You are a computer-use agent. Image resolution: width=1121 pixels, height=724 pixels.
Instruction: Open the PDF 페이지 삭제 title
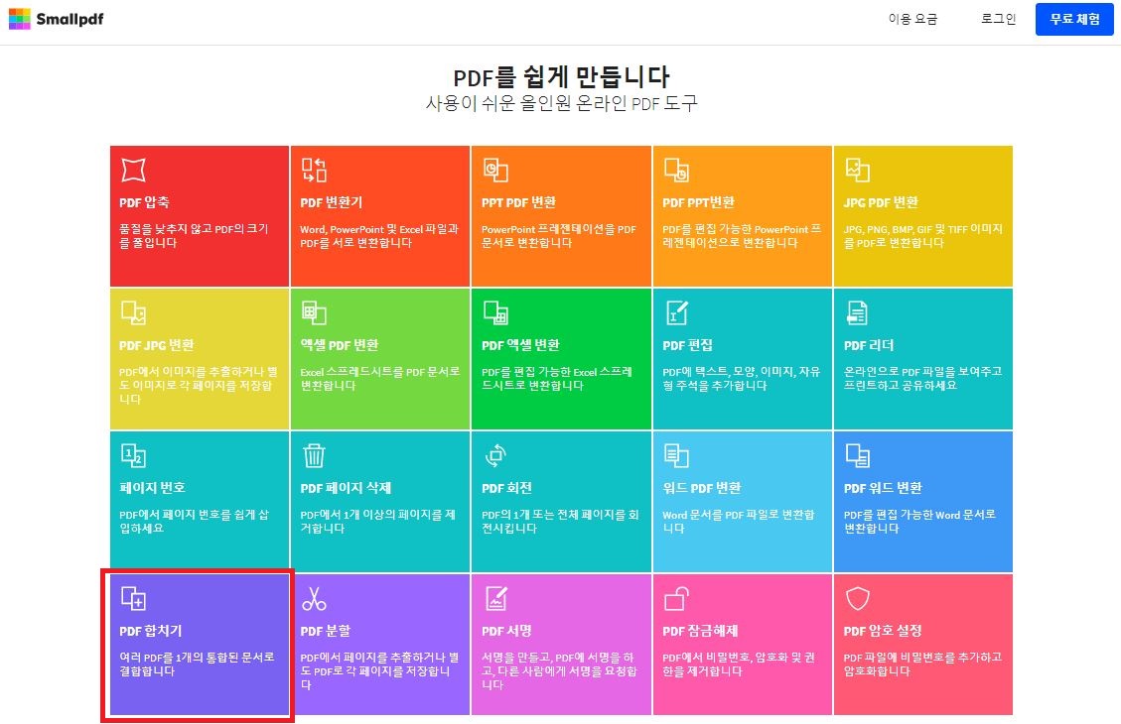click(346, 488)
